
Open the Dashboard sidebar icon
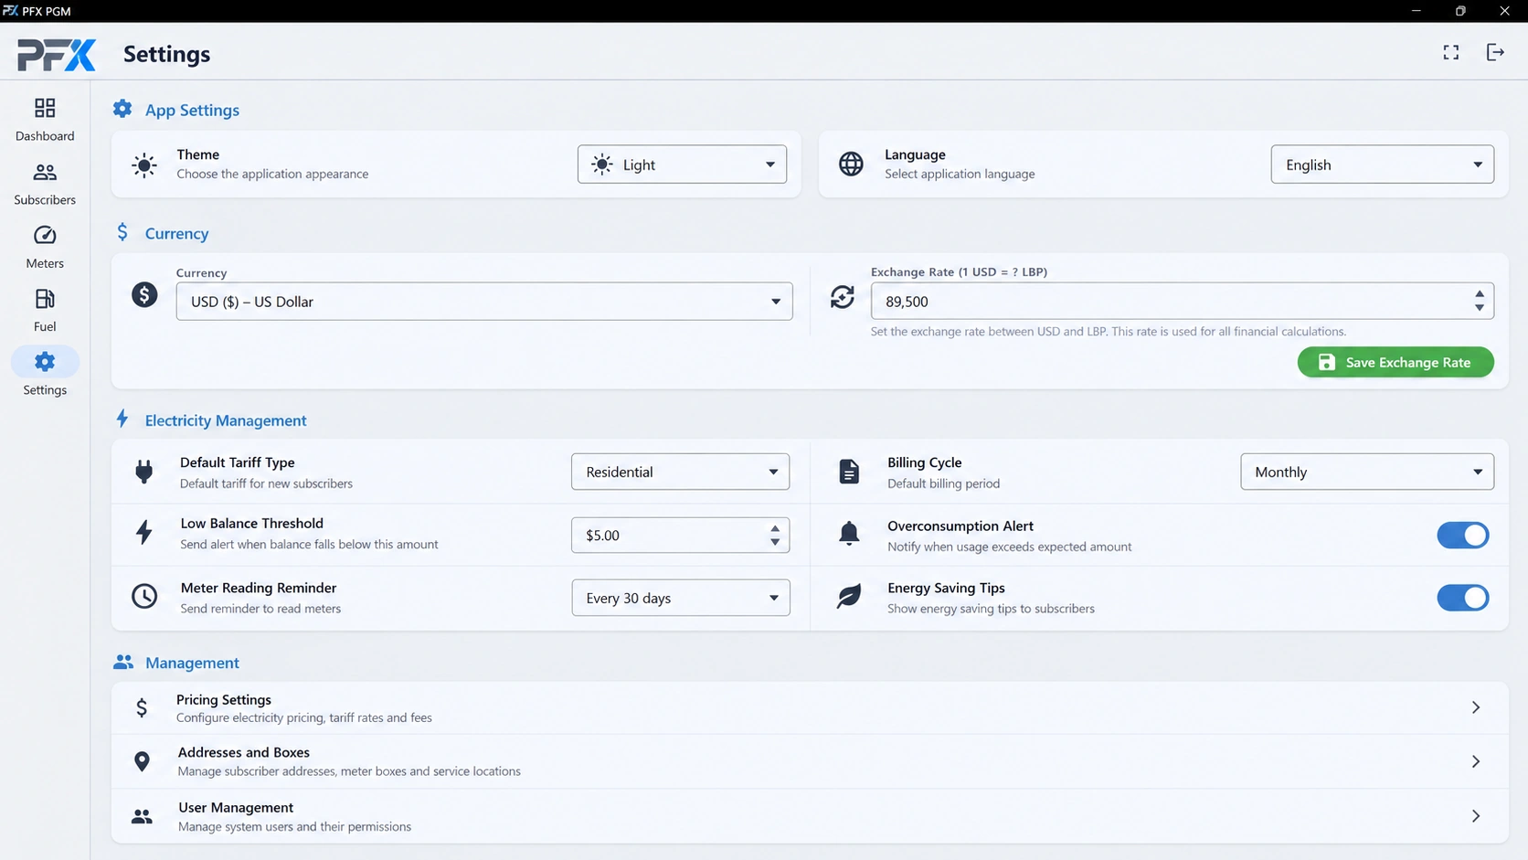pos(45,108)
